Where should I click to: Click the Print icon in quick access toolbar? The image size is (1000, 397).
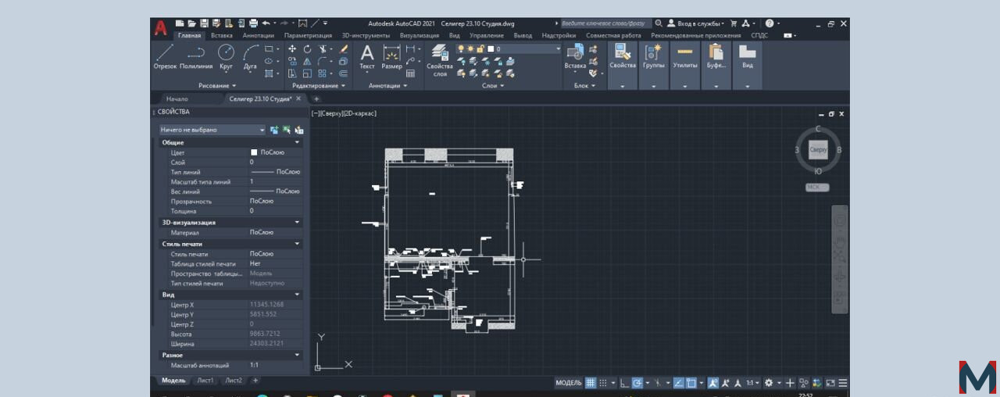[x=254, y=23]
